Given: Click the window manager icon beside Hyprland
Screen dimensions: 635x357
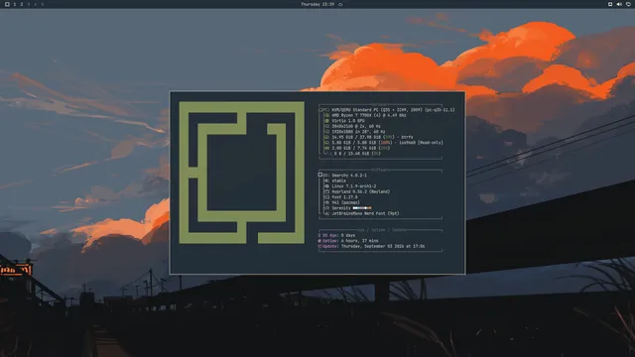Looking at the screenshot, I should (326, 191).
